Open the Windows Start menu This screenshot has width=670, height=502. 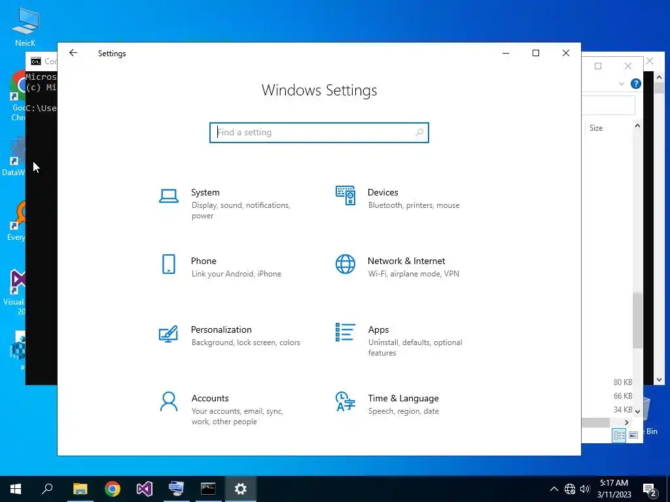[16, 489]
